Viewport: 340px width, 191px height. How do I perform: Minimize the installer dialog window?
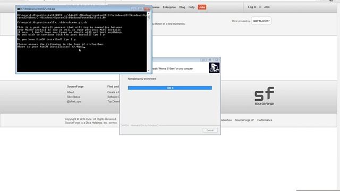203,59
